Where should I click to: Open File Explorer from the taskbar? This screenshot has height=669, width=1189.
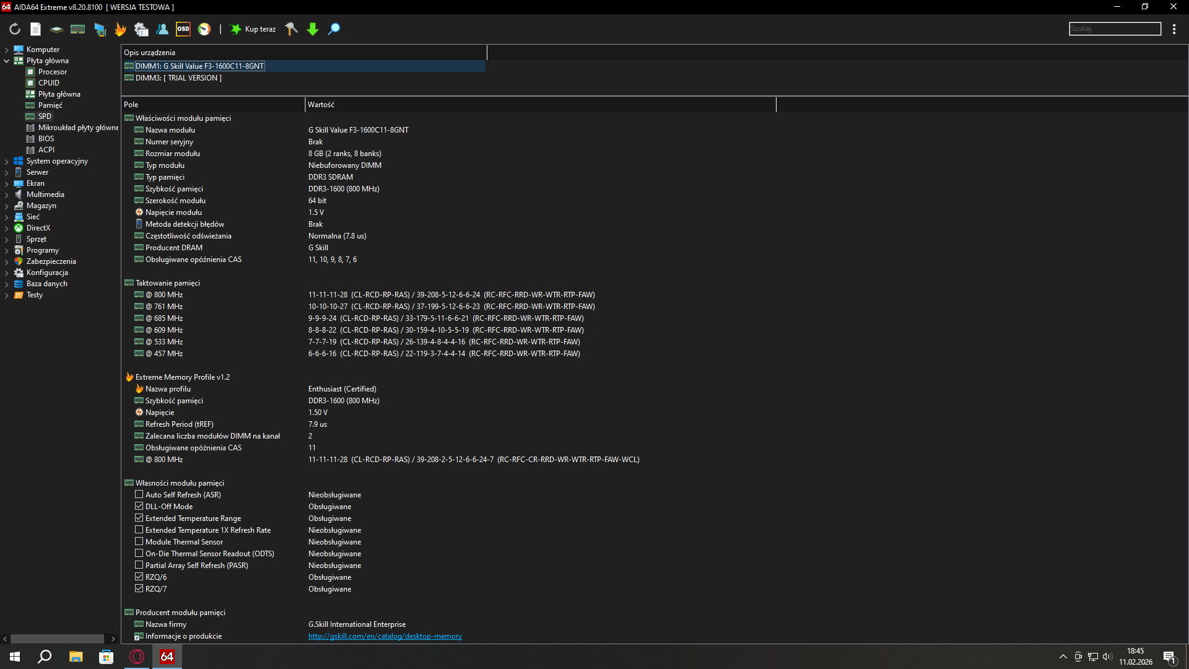tap(76, 657)
